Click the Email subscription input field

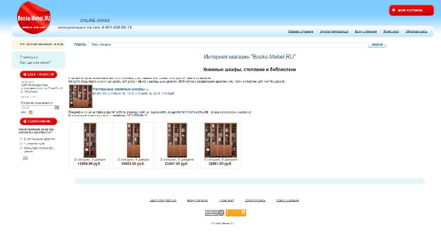click(x=37, y=108)
